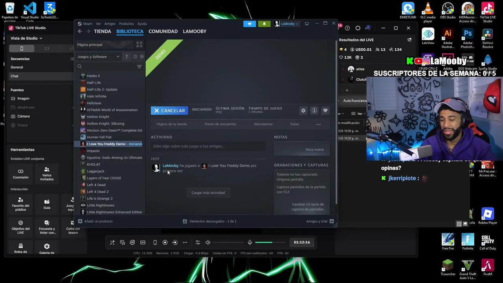The height and width of the screenshot is (283, 503).
Task: Go to COMUNIDAD tab
Action: pyautogui.click(x=163, y=31)
